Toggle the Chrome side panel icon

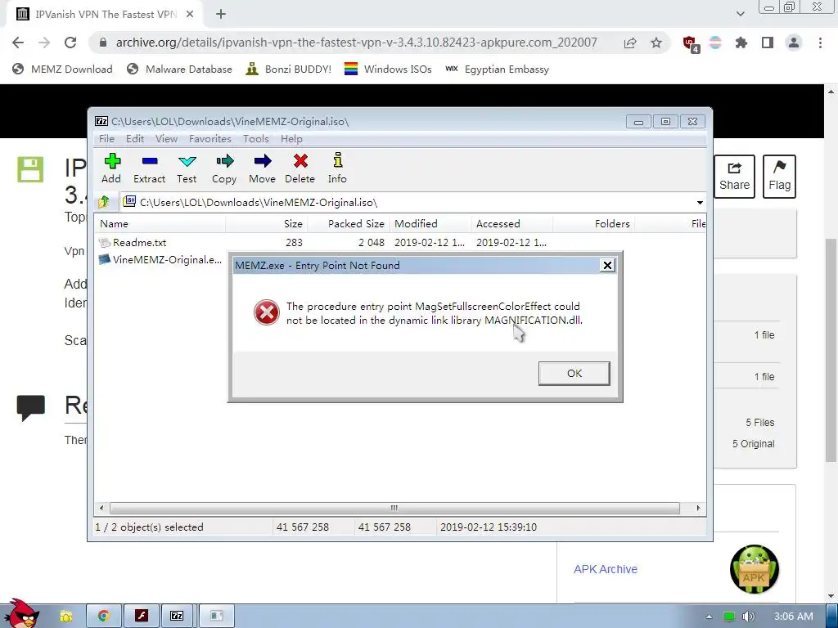[x=768, y=43]
